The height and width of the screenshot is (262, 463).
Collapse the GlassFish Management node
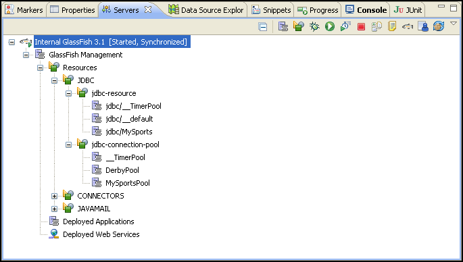click(26, 55)
